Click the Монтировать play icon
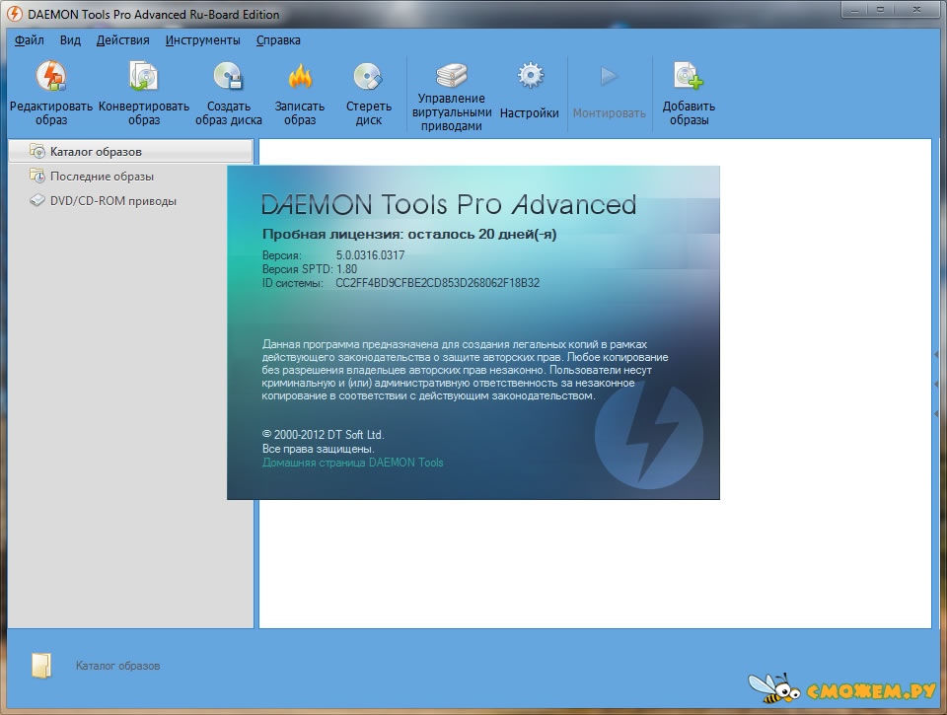Viewport: 947px width, 715px height. pos(609,76)
